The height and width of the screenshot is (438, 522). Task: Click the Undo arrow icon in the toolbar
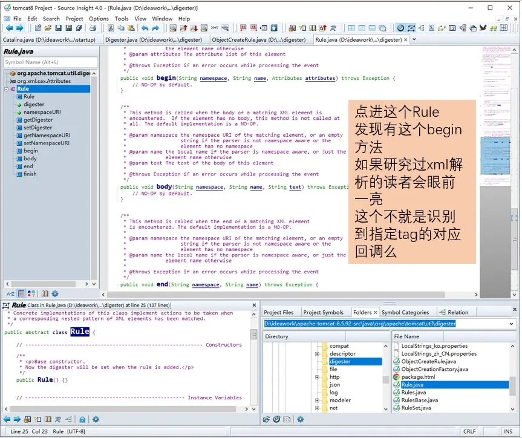coord(145,28)
